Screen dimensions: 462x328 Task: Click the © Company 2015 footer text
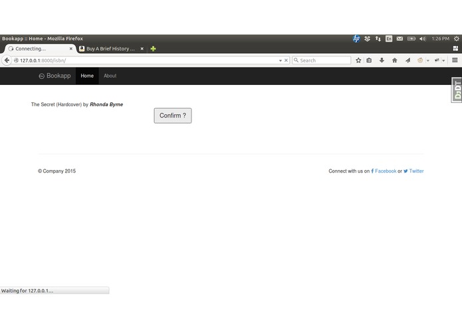click(57, 171)
